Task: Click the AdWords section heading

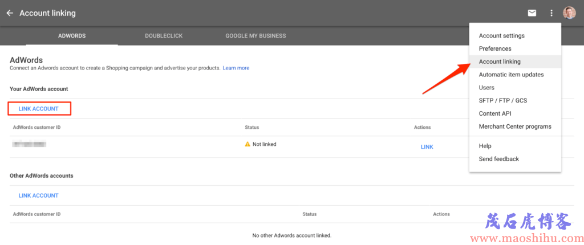Action: [26, 60]
